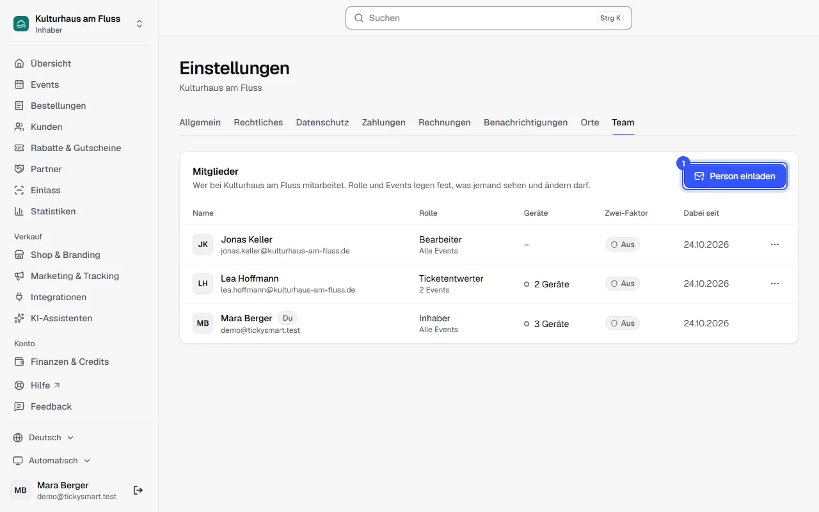
Task: Click the '3 Geräte' cell
Action: (x=546, y=324)
